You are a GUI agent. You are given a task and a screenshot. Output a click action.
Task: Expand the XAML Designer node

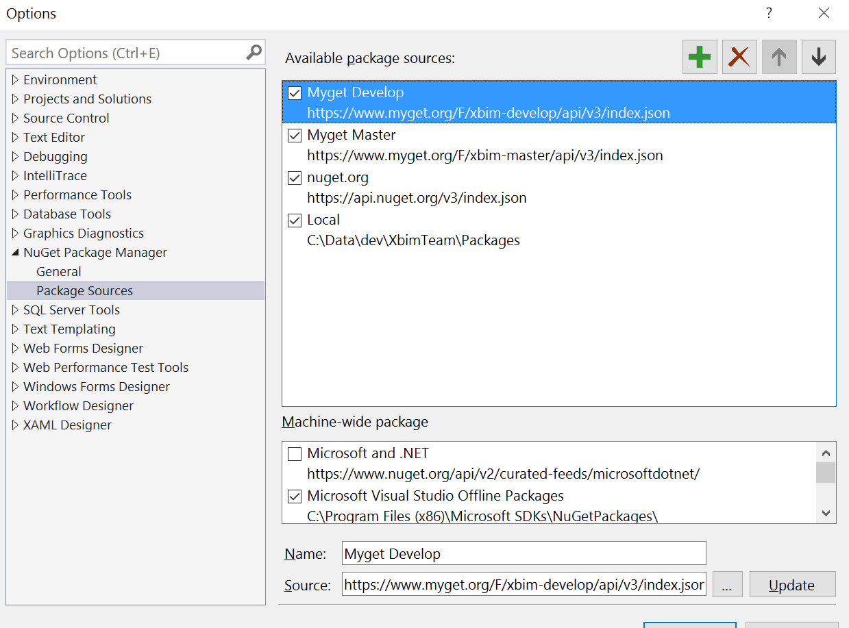(x=15, y=425)
